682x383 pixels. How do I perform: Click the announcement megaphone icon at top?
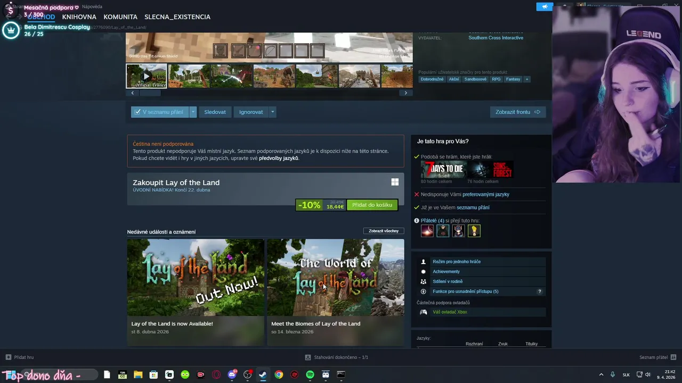point(545,6)
